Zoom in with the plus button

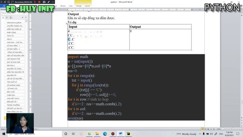point(241,129)
